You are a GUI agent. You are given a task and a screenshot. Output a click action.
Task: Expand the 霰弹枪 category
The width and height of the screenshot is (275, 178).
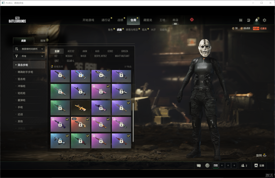pos(29,100)
